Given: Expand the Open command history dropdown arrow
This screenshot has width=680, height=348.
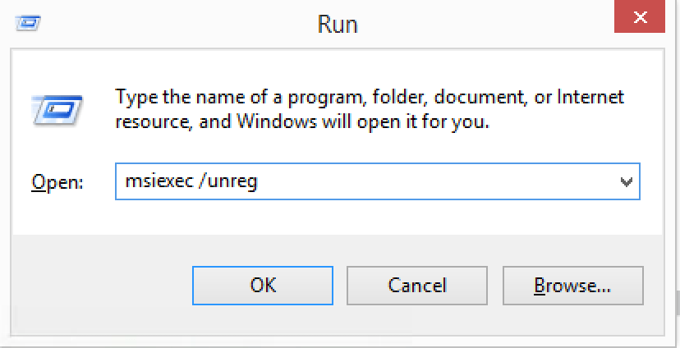Looking at the screenshot, I should tap(627, 181).
